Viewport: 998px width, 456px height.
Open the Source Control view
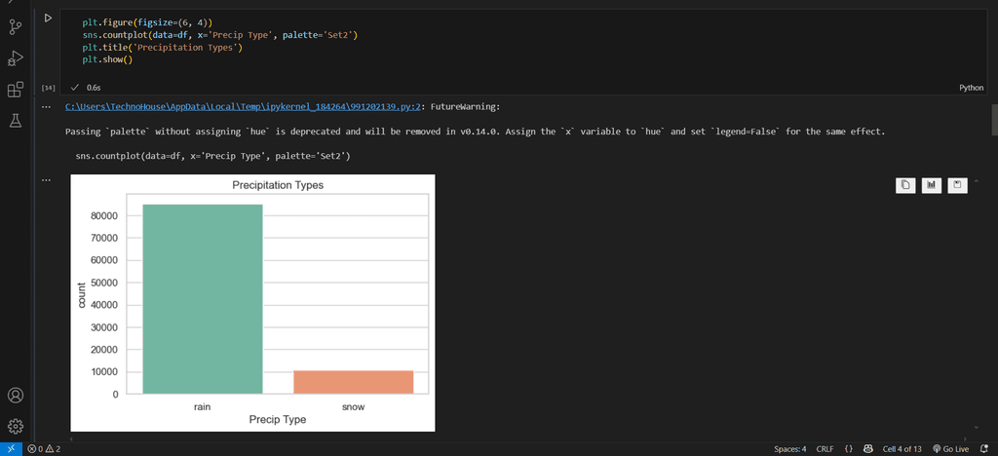16,27
